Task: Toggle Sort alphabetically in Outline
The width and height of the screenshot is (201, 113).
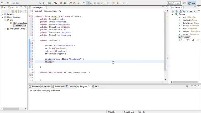Action: [x=180, y=11]
